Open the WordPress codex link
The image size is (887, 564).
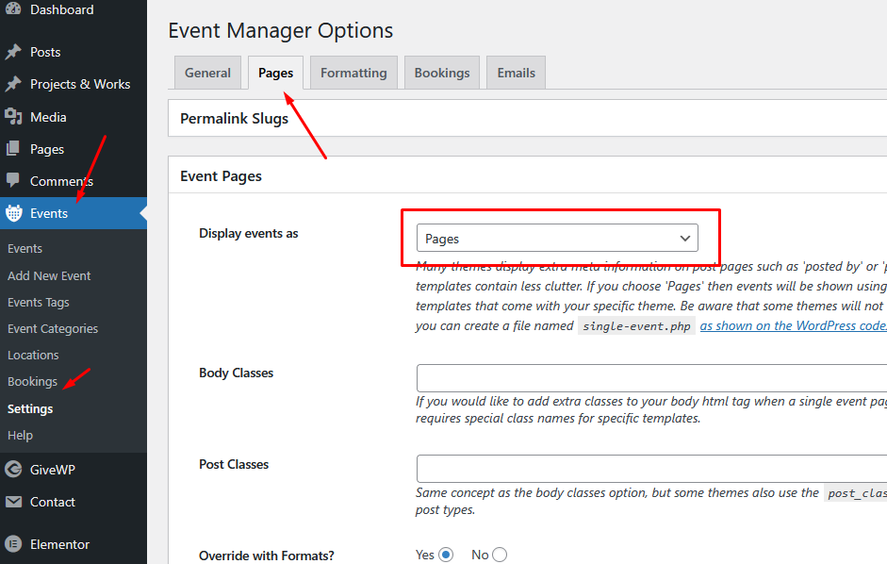pyautogui.click(x=792, y=325)
